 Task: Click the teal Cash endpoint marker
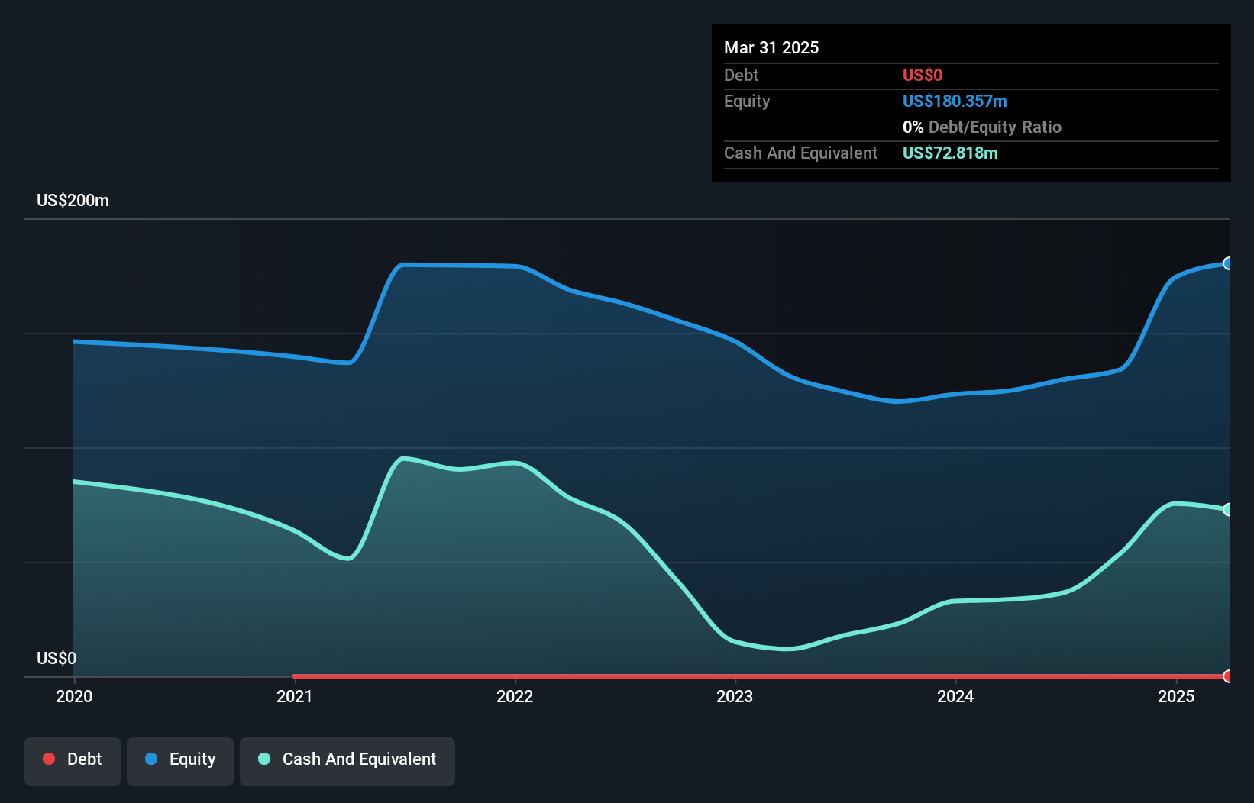[1228, 509]
